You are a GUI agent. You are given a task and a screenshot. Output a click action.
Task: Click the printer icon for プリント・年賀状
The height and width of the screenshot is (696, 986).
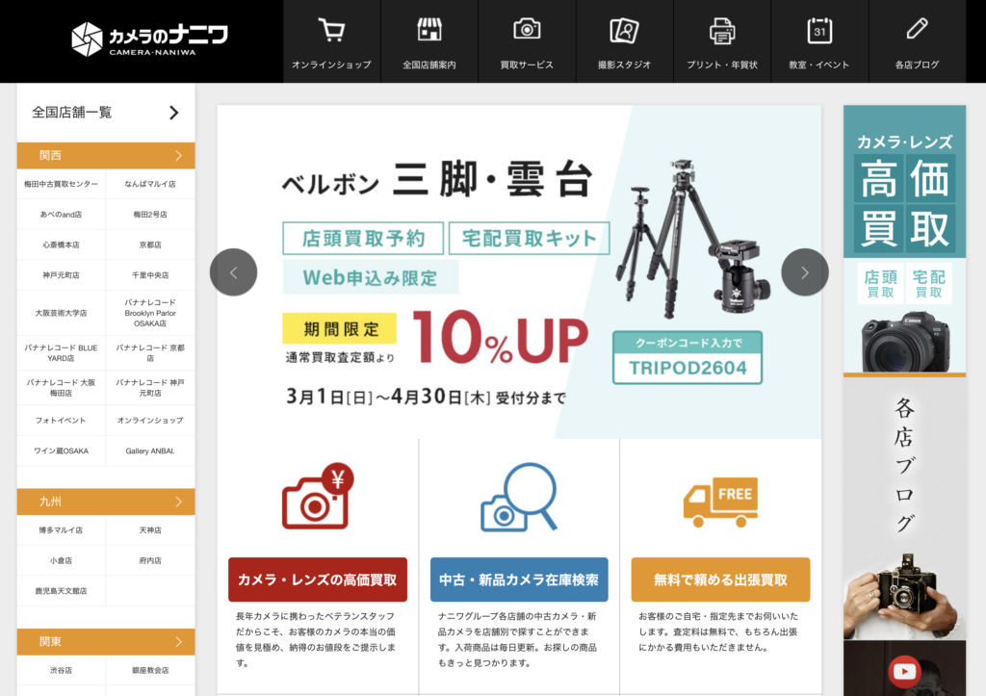722,31
